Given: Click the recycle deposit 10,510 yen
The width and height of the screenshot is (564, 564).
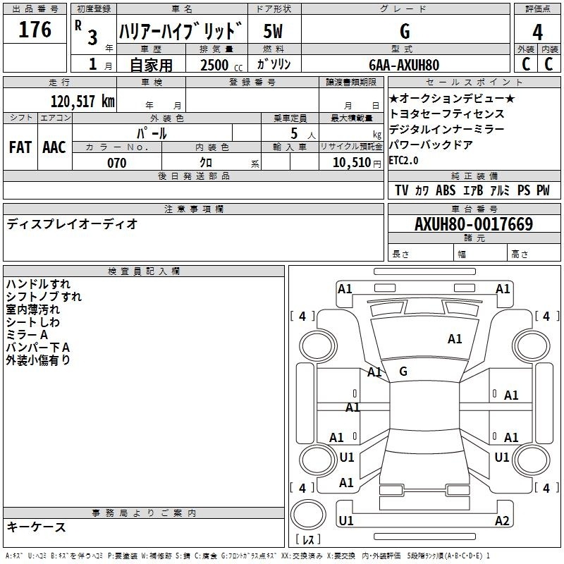Looking at the screenshot, I should tap(357, 163).
